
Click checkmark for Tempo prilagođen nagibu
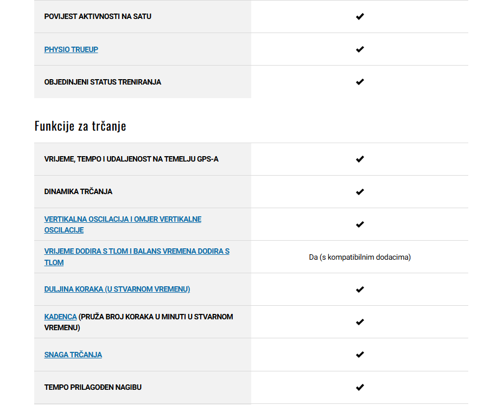click(x=360, y=387)
